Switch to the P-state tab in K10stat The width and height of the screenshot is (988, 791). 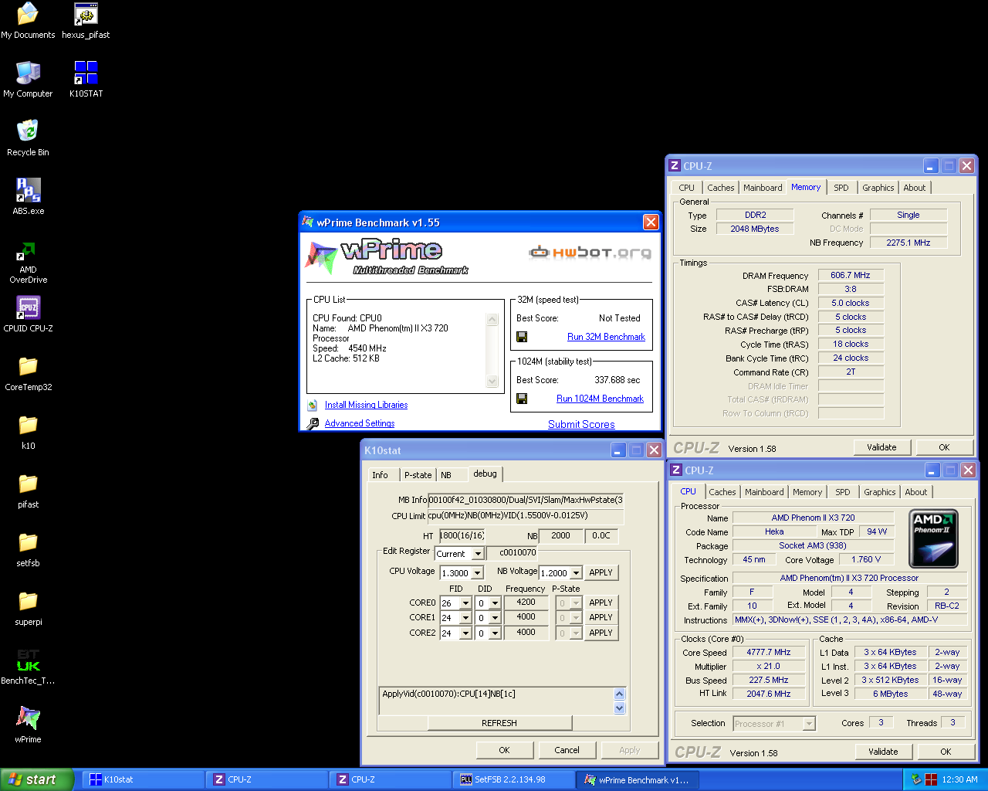tap(418, 475)
